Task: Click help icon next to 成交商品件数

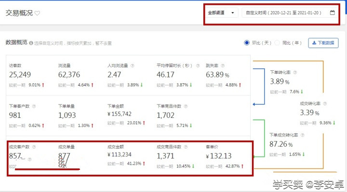Action: point(186,147)
